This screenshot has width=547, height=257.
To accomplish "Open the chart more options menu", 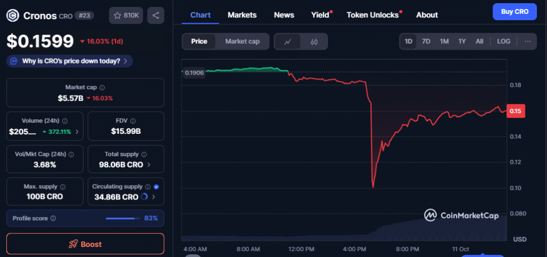I will click(527, 42).
